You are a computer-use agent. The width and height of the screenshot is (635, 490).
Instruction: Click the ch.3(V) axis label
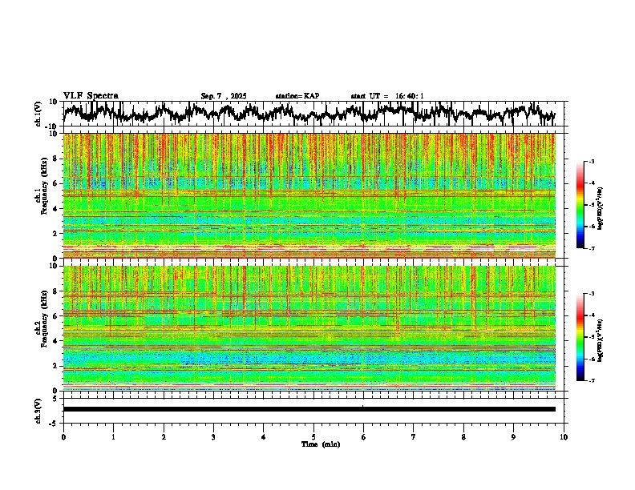38,411
